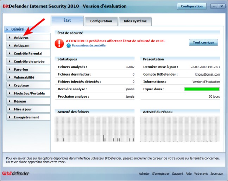
Task: Open the Réseau section
Action: point(28,101)
